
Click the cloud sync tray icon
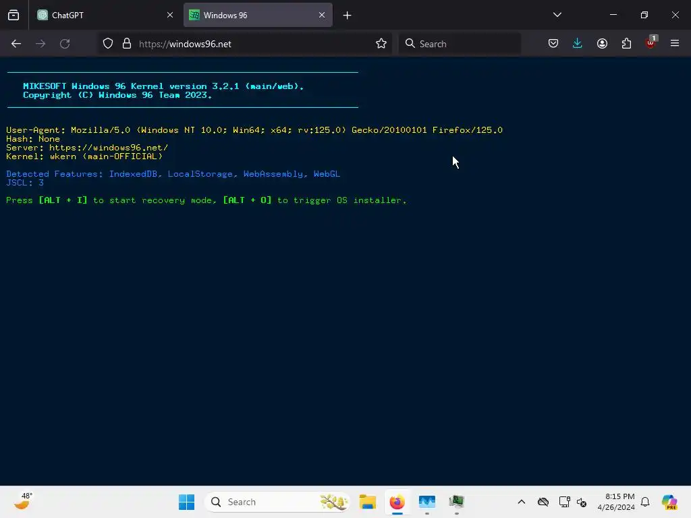pyautogui.click(x=543, y=502)
